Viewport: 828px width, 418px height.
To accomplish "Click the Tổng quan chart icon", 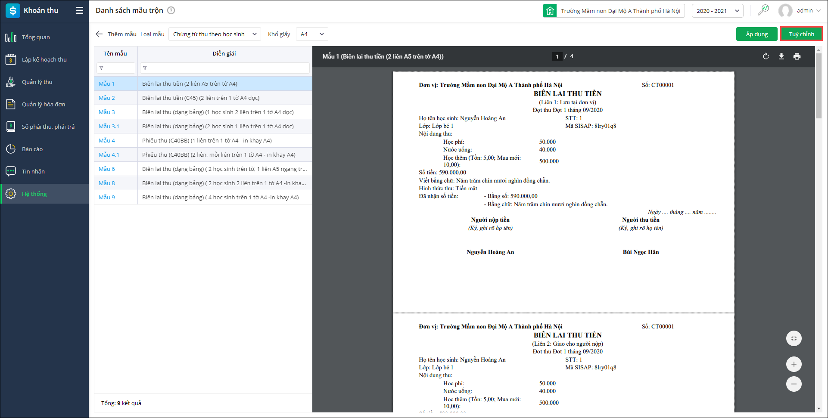I will tap(11, 37).
